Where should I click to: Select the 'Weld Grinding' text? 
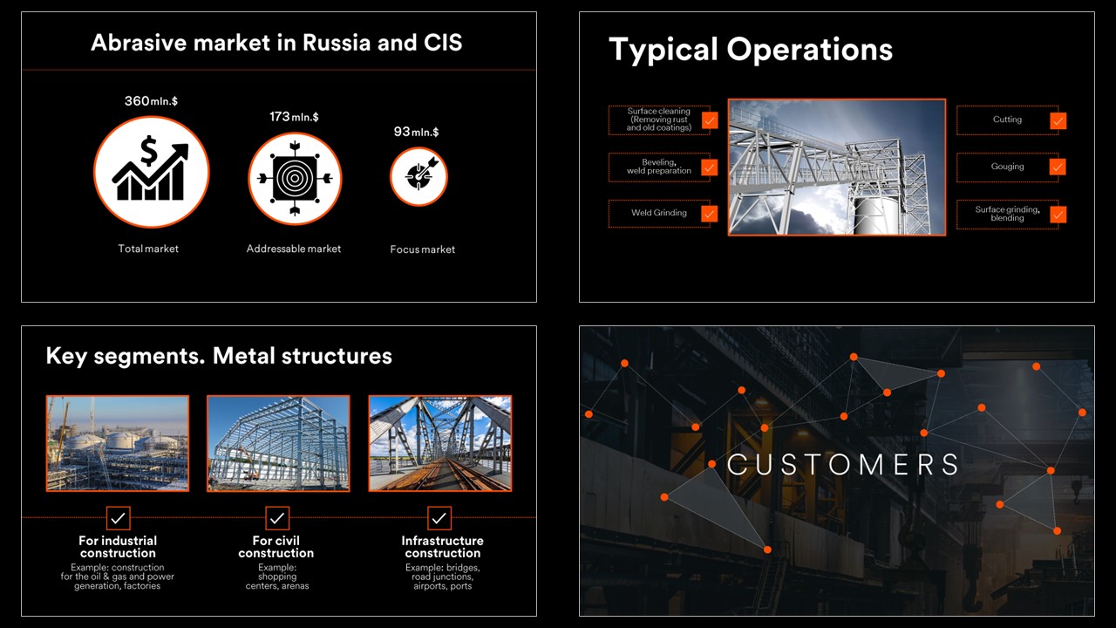659,213
